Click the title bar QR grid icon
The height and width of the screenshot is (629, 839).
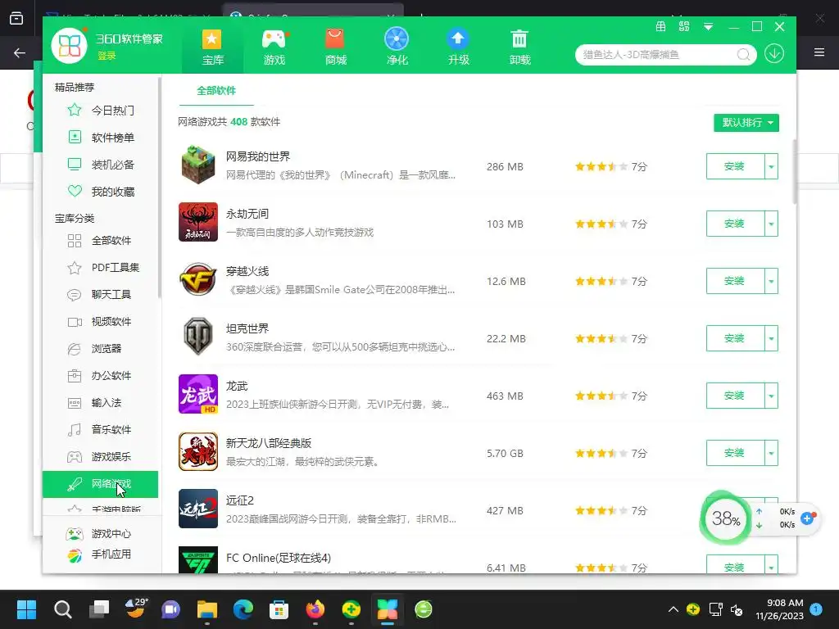click(684, 26)
